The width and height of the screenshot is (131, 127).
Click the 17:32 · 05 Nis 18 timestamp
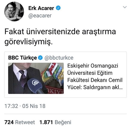pyautogui.click(x=25, y=106)
